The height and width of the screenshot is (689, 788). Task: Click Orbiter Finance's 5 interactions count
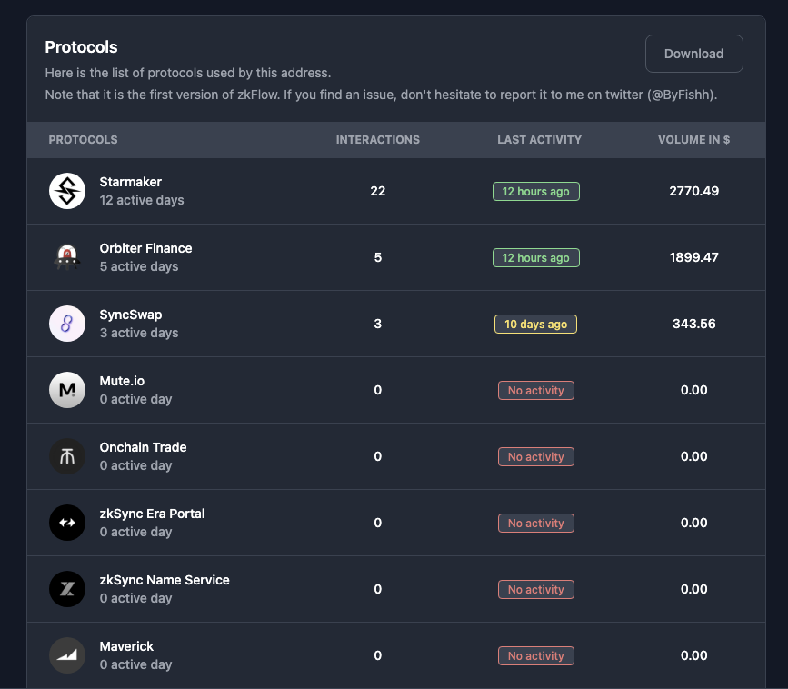[x=377, y=257]
